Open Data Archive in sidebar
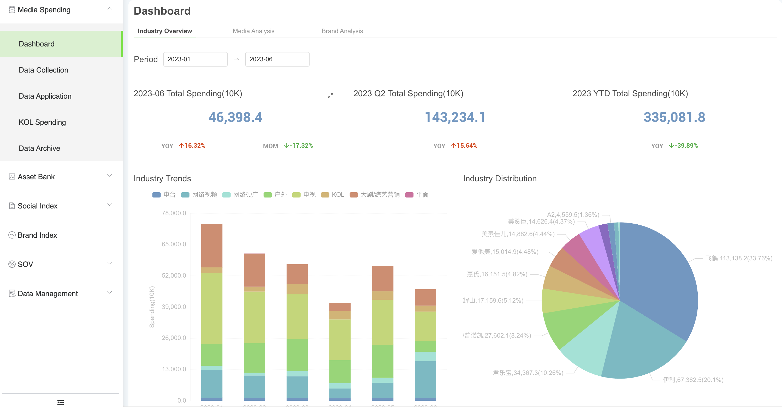782x407 pixels. [61, 148]
